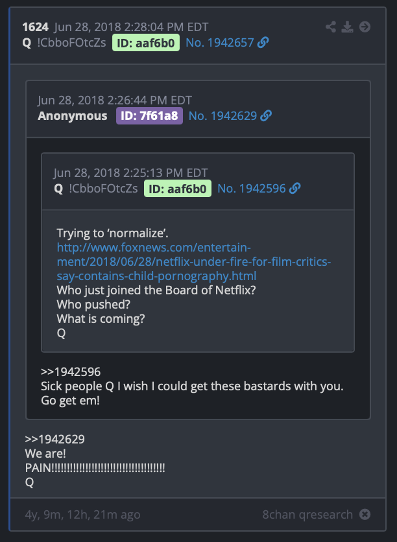This screenshot has width=397, height=542.
Task: Click the download icon in post header
Action: tap(347, 27)
